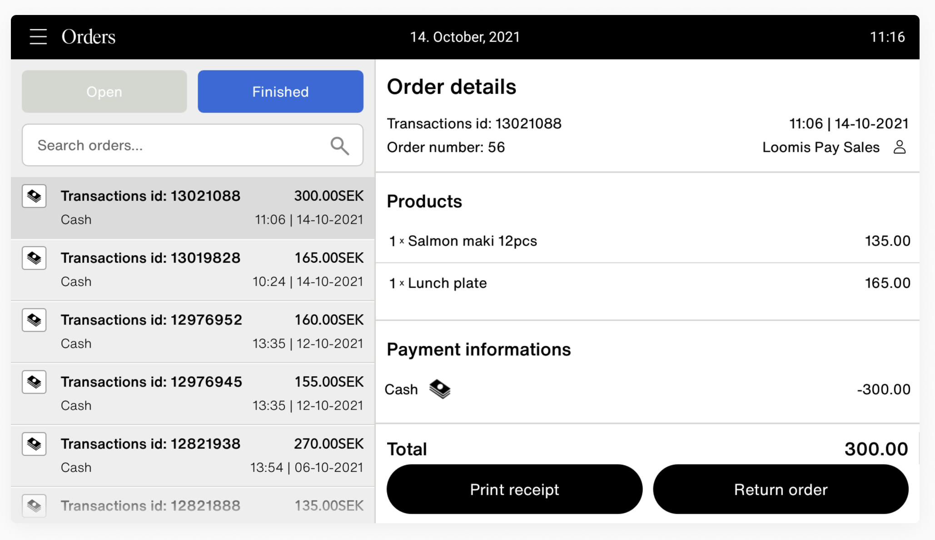Switch to the Open orders tab
Image resolution: width=935 pixels, height=540 pixels.
pyautogui.click(x=104, y=91)
